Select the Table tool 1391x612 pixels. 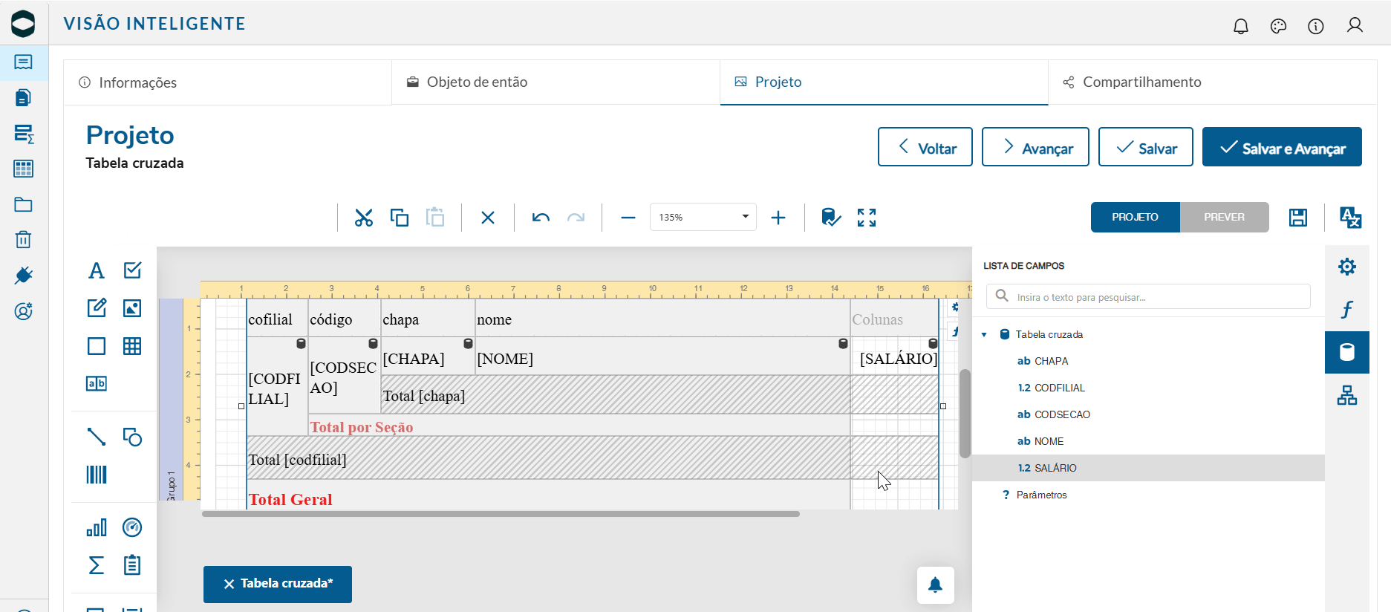pos(132,346)
